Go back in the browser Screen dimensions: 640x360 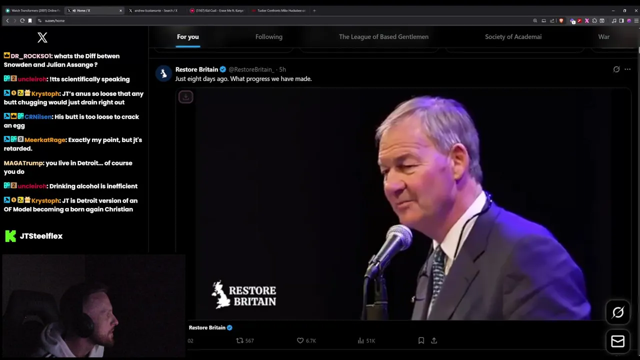point(7,20)
